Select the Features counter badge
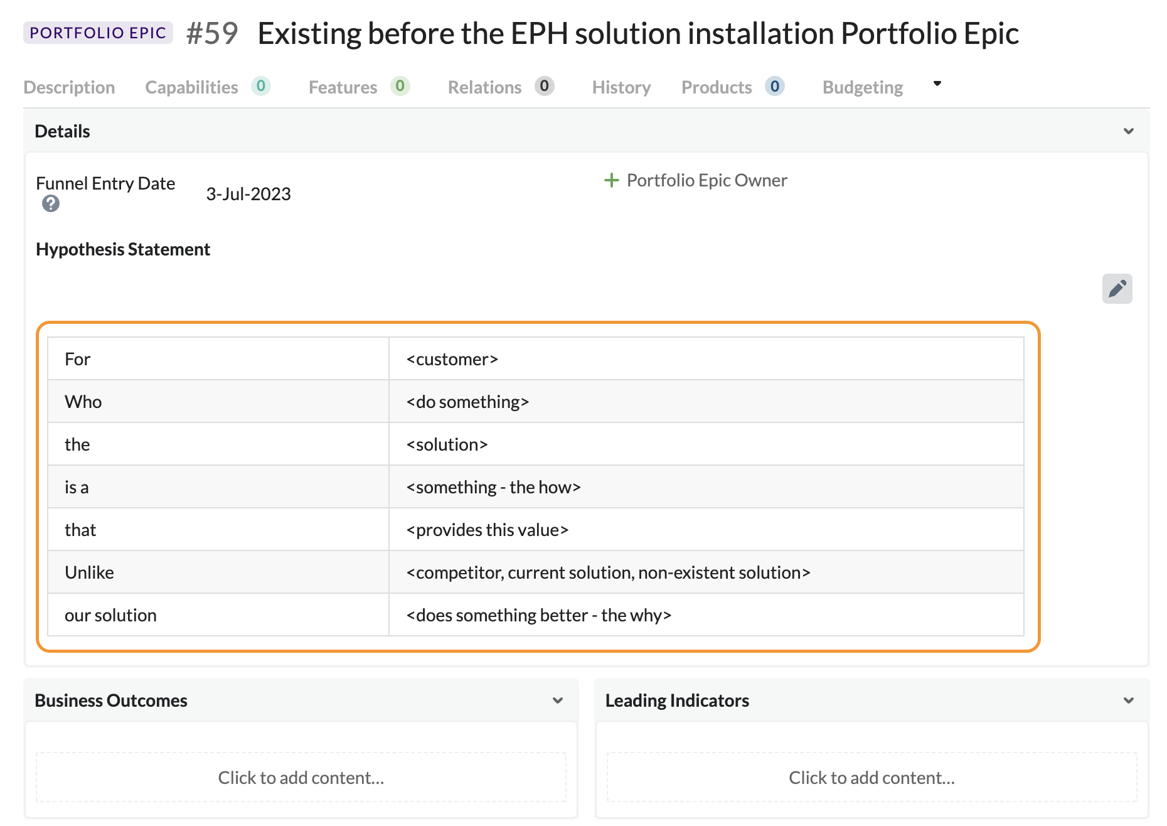Image resolution: width=1167 pixels, height=826 pixels. 400,87
